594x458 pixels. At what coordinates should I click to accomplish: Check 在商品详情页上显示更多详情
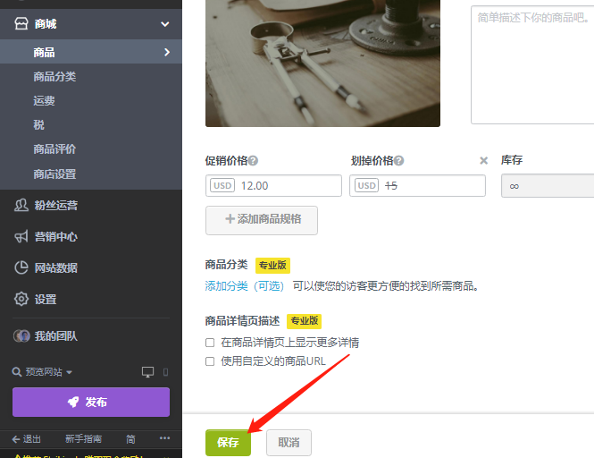coord(210,343)
